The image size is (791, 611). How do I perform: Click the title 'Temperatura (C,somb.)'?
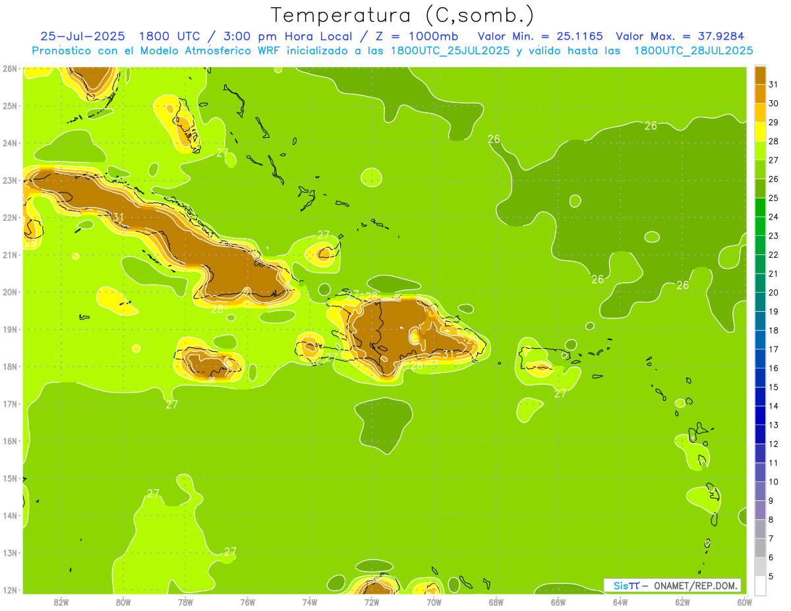(403, 15)
